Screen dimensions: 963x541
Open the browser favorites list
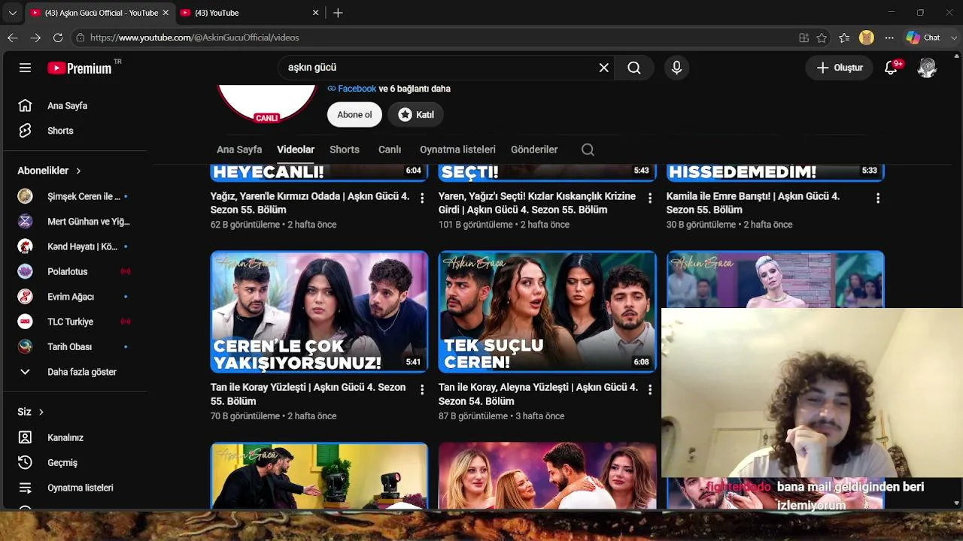pyautogui.click(x=844, y=38)
